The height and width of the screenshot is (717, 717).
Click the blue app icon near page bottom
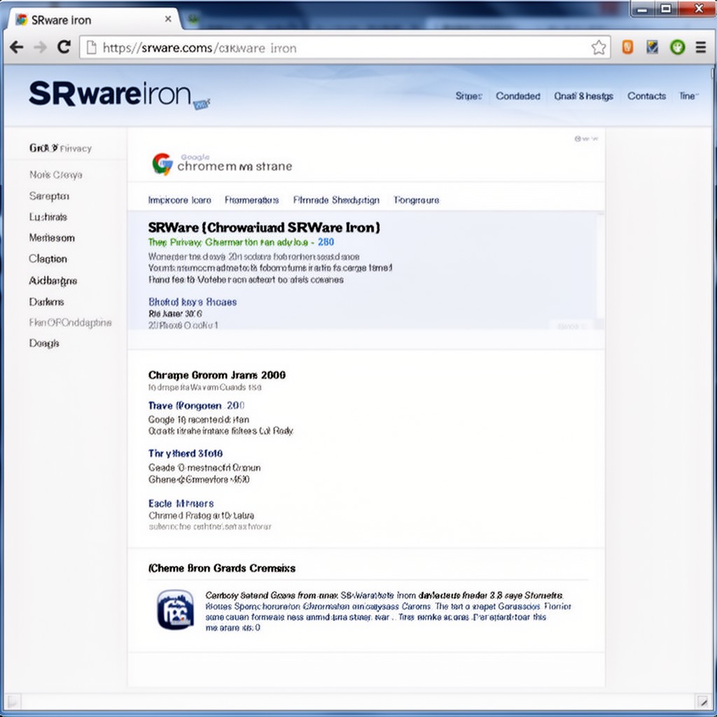(x=175, y=610)
